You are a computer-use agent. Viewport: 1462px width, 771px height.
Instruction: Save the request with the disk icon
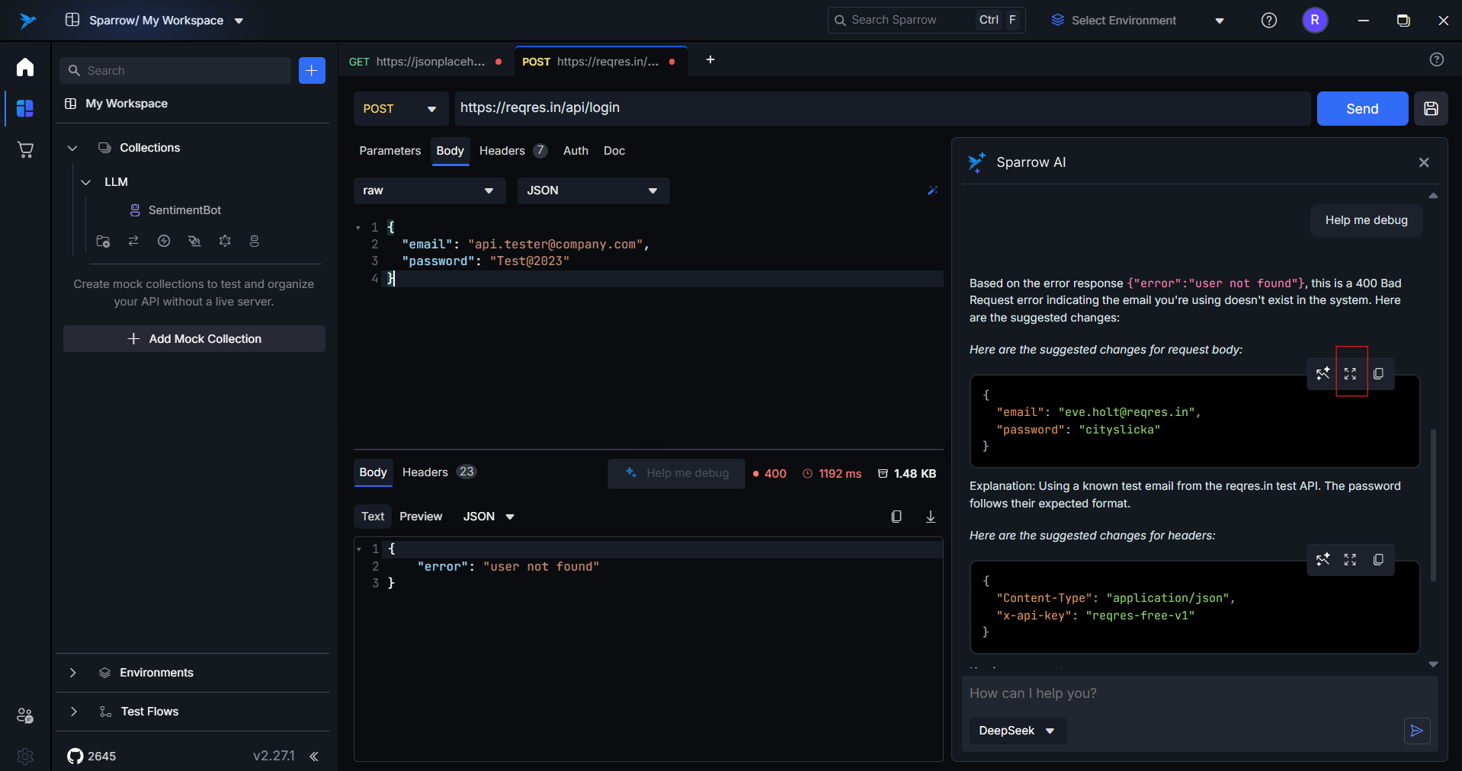point(1431,108)
